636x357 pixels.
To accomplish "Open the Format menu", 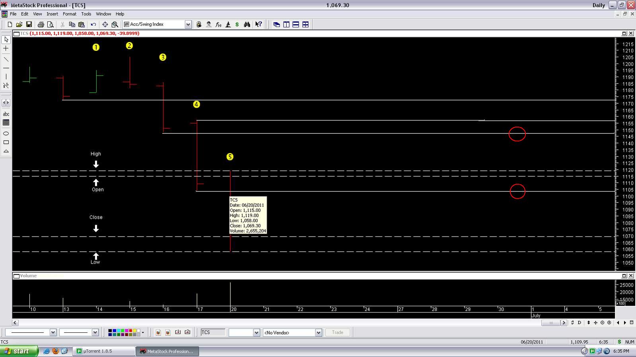I will [x=70, y=14].
